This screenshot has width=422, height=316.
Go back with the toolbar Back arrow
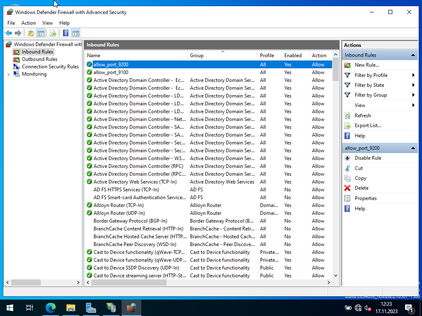point(9,33)
